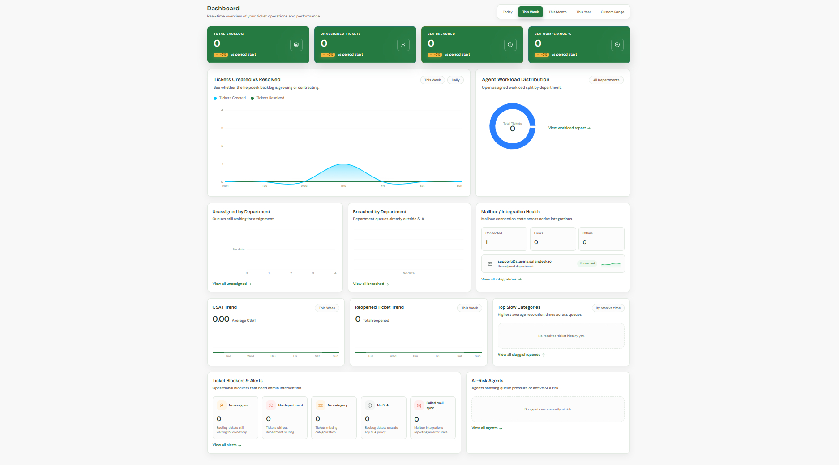Click the mailbox envelope icon for support@staging.safaridesk.io
This screenshot has height=465, width=839.
(490, 264)
